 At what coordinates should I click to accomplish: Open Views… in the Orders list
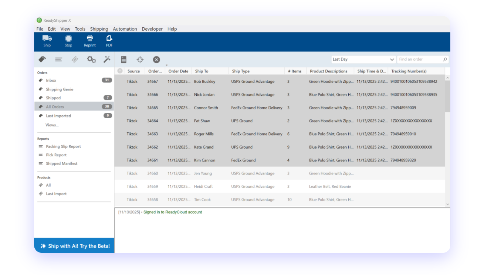tap(52, 125)
